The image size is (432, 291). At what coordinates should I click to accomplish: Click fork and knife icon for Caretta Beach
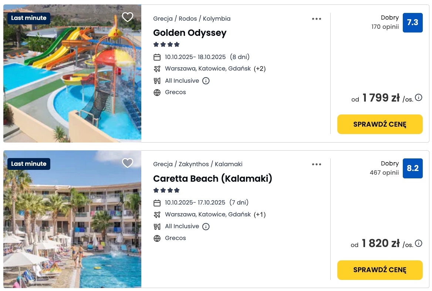(x=157, y=226)
